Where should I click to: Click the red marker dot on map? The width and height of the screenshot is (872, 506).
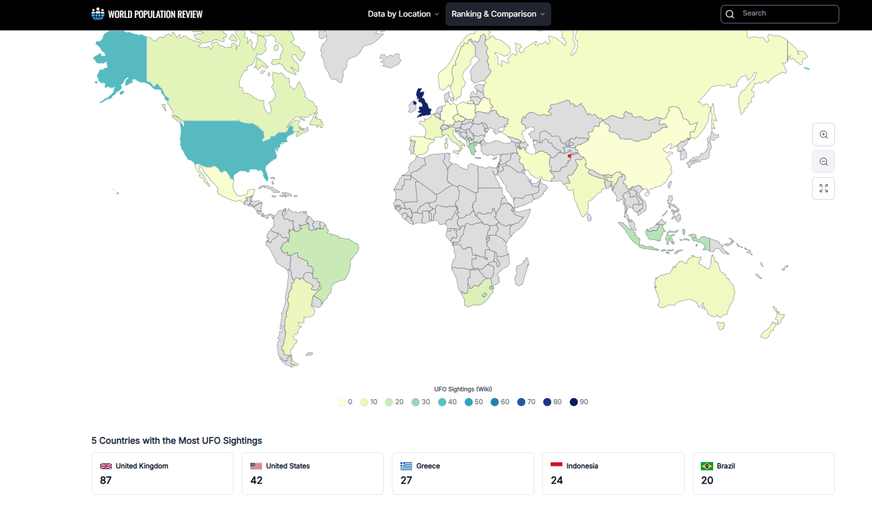pyautogui.click(x=569, y=156)
